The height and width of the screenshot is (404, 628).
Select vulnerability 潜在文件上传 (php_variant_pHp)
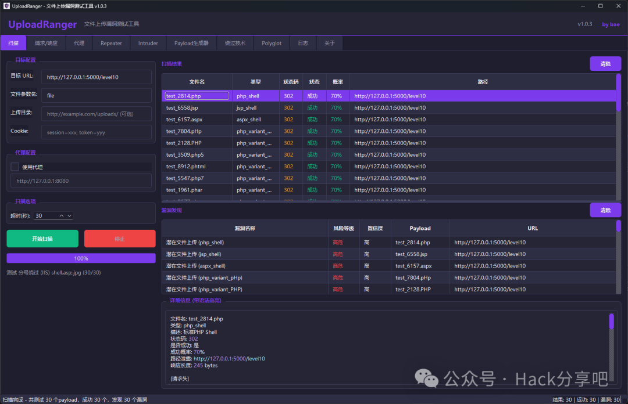(x=388, y=277)
